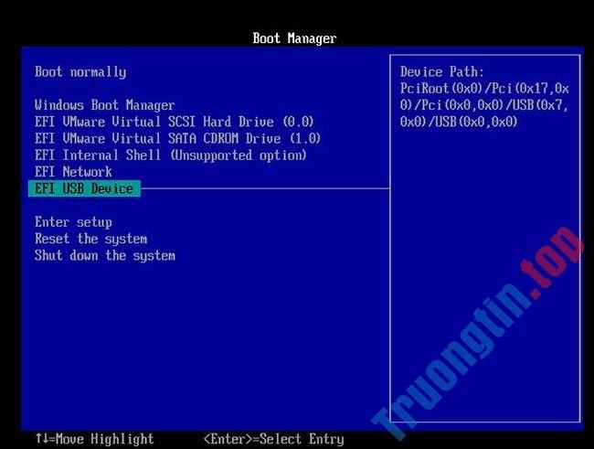Image resolution: width=594 pixels, height=449 pixels.
Task: Pick EFI Internal Shell (Unsupported option)
Action: (x=171, y=155)
